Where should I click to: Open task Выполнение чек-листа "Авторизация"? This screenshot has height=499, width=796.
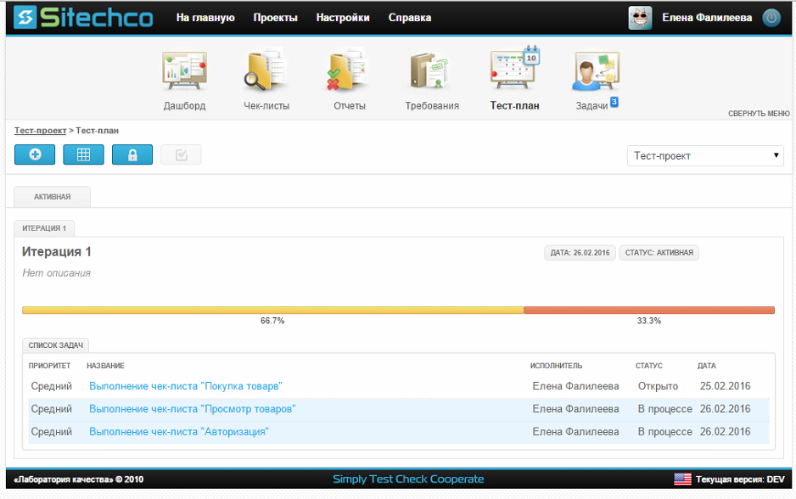179,431
